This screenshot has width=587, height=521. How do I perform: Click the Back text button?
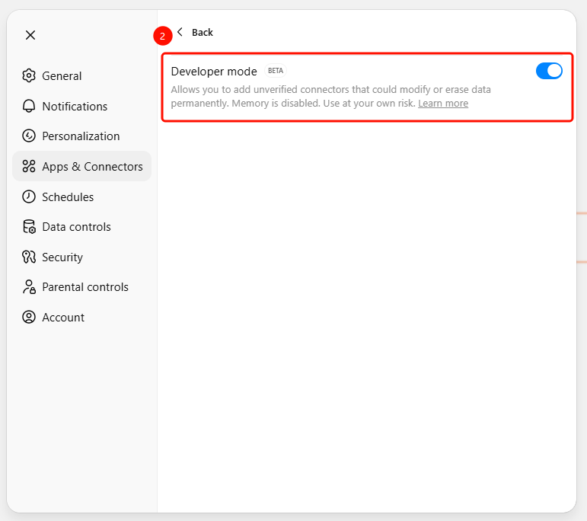pos(203,33)
